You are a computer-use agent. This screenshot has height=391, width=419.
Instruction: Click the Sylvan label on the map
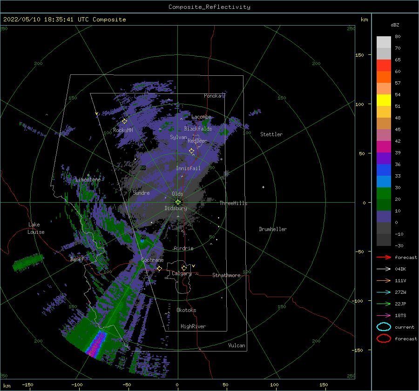178,137
